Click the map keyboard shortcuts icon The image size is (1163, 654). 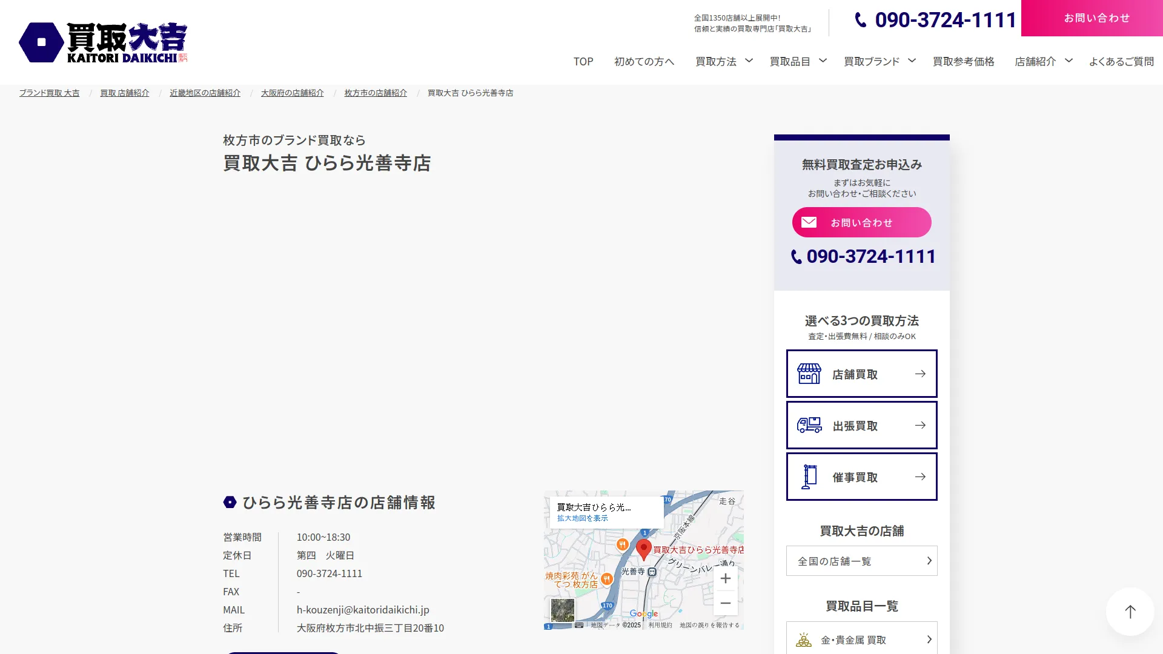(579, 625)
